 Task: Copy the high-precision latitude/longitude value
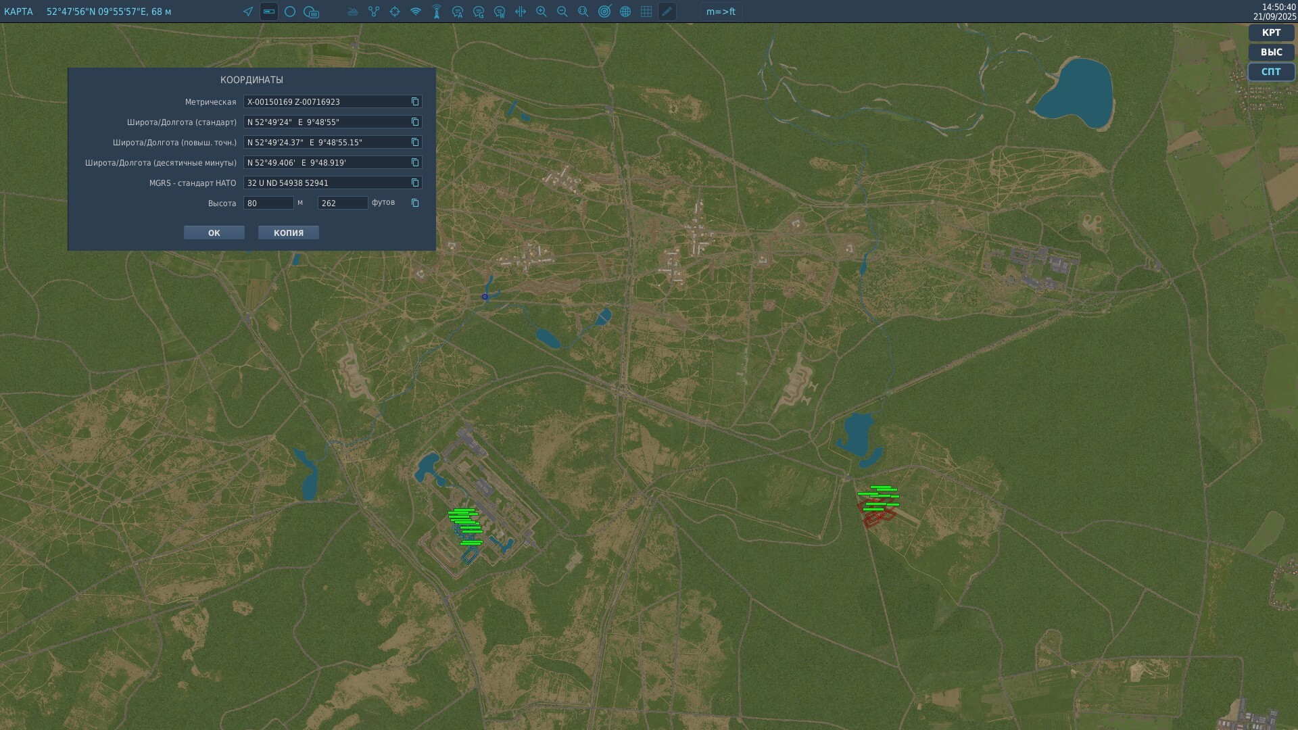pos(415,142)
